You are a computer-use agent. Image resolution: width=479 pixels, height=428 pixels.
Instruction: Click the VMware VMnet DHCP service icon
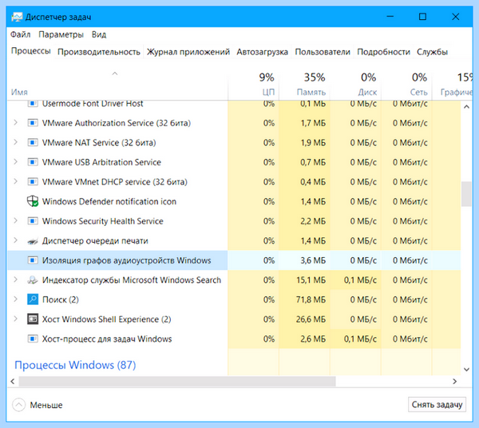[x=33, y=182]
